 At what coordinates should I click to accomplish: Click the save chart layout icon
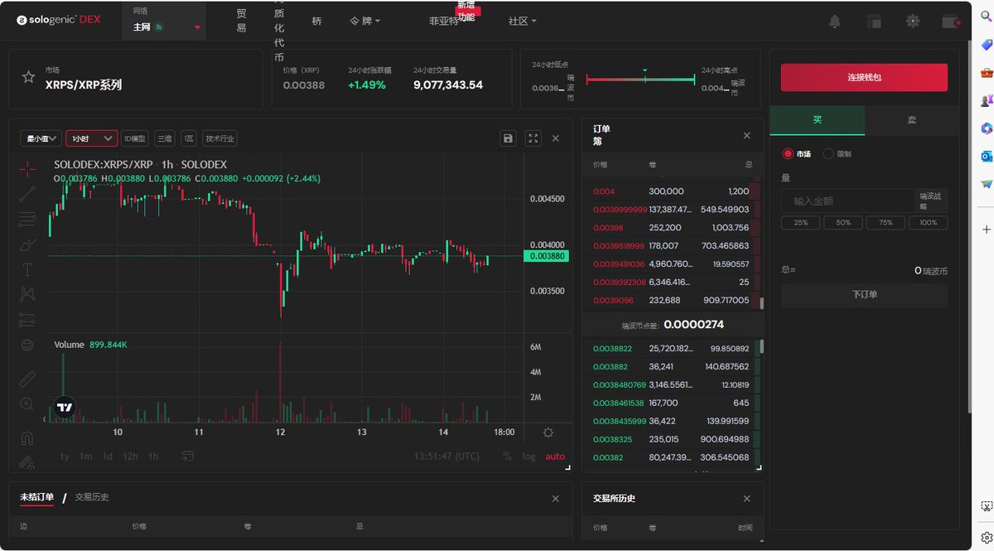click(508, 138)
